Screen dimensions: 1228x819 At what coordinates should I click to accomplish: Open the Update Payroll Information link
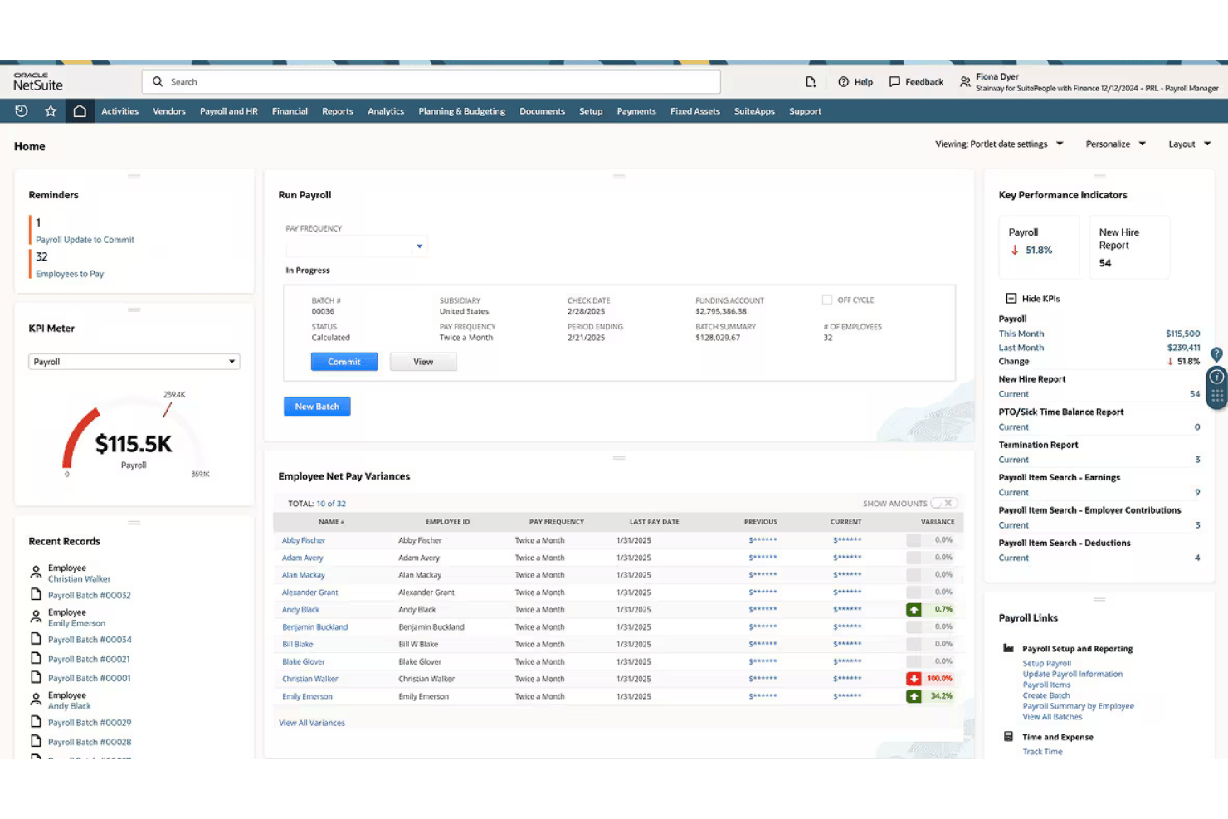click(x=1072, y=674)
